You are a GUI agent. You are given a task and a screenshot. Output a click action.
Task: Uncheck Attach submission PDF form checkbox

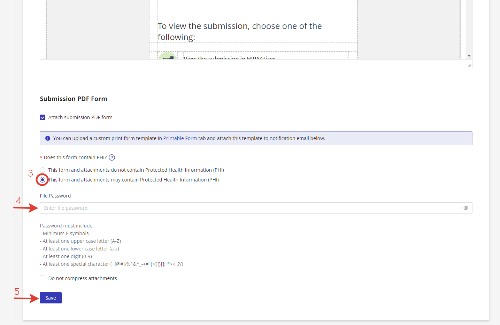43,117
